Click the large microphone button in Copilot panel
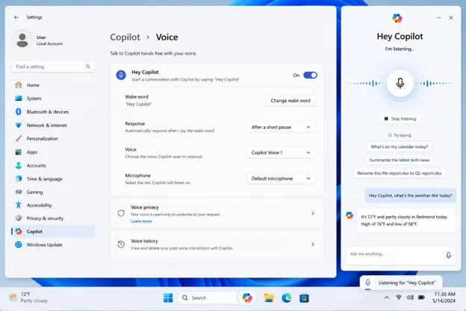Image resolution: width=466 pixels, height=311 pixels. pyautogui.click(x=400, y=83)
